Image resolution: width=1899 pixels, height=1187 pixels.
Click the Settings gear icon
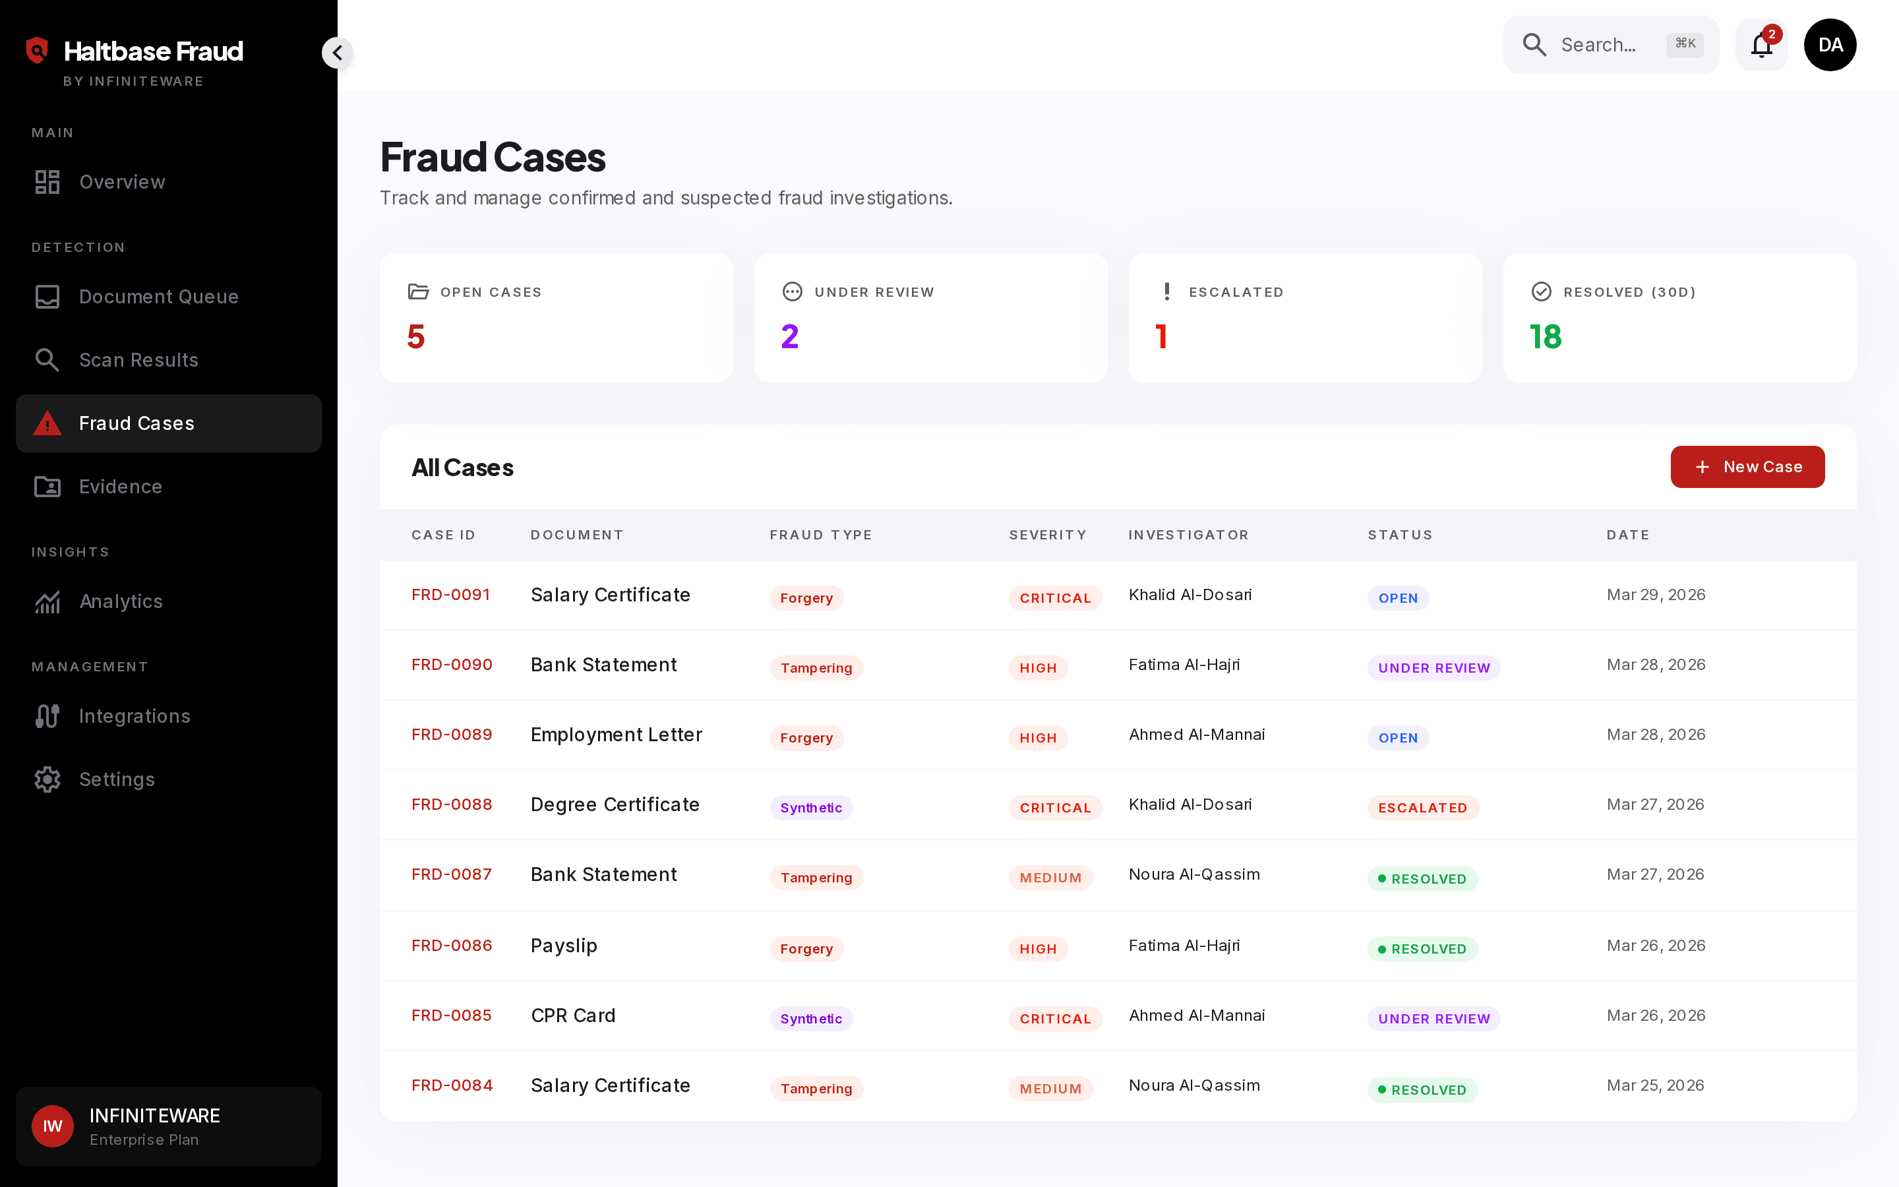click(x=47, y=779)
